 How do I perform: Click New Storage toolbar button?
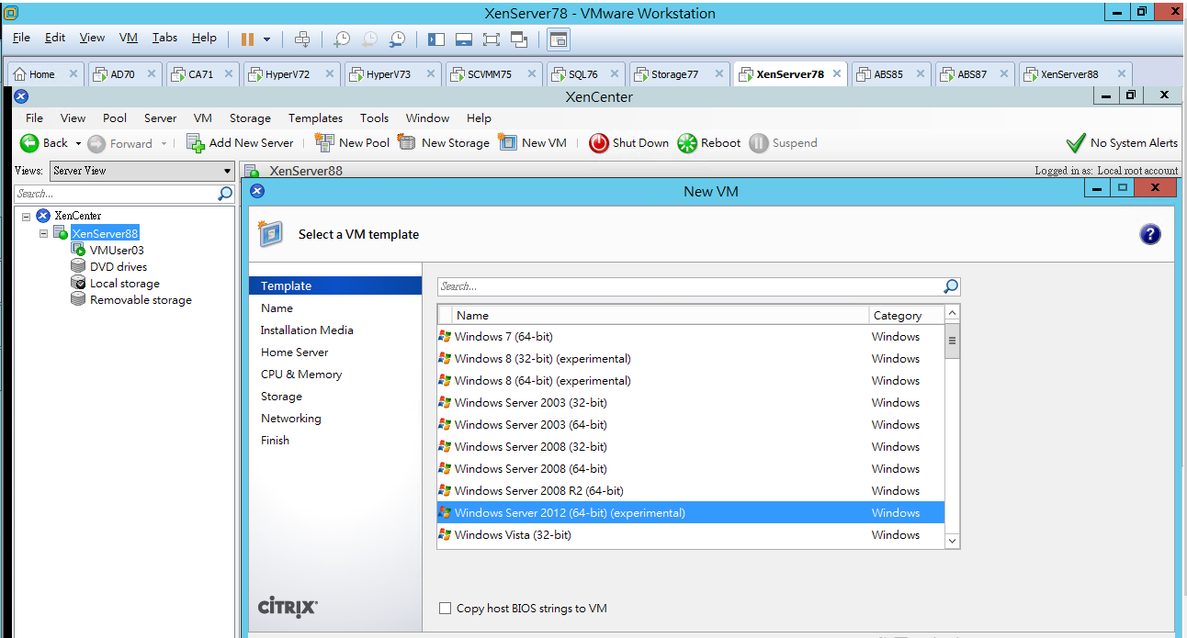[444, 143]
